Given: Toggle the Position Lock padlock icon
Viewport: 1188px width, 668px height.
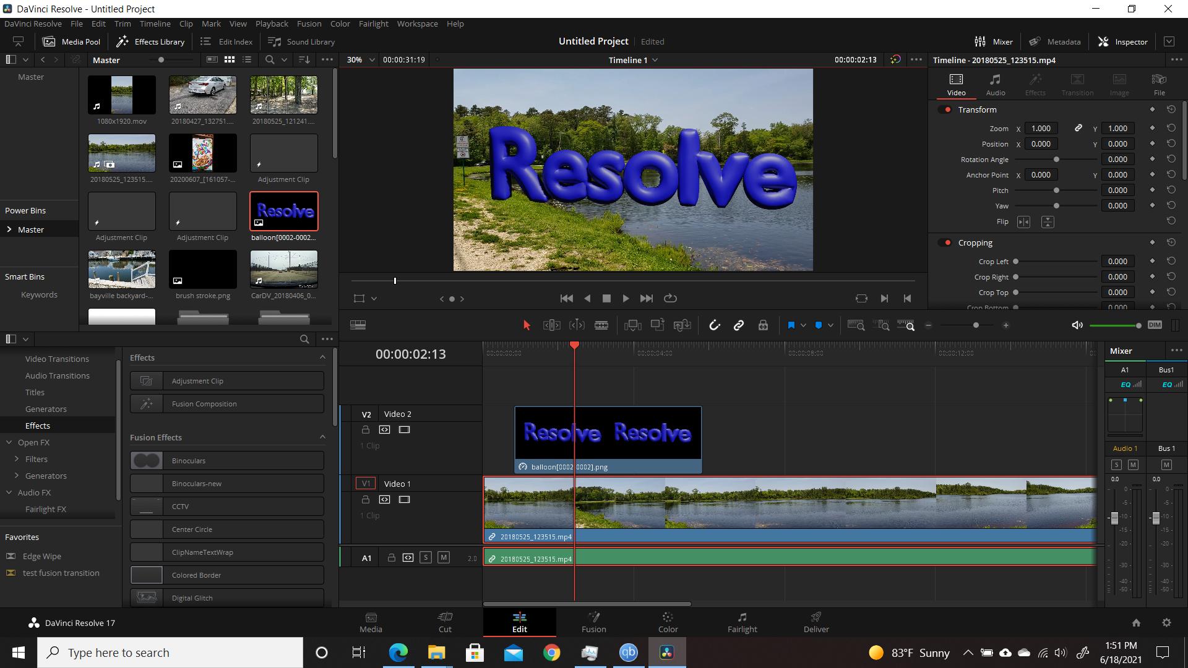Looking at the screenshot, I should click(x=763, y=325).
